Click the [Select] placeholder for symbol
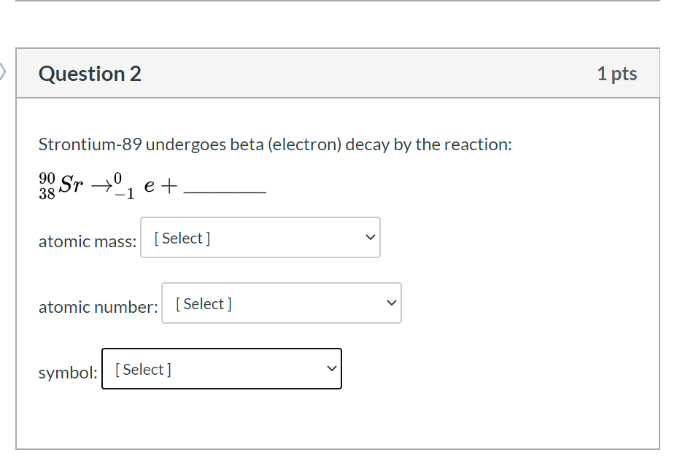 pos(142,369)
